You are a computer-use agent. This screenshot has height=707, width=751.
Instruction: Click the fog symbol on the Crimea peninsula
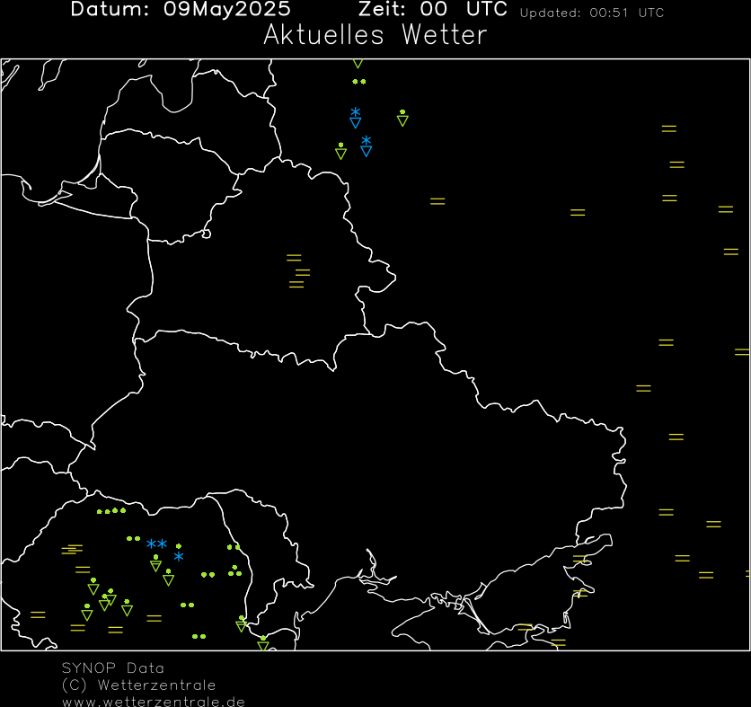coord(525,627)
